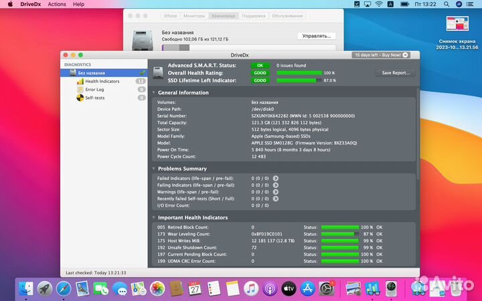Image resolution: width=482 pixels, height=301 pixels.
Task: Open Launchpad from the Dock
Action: tap(45, 289)
